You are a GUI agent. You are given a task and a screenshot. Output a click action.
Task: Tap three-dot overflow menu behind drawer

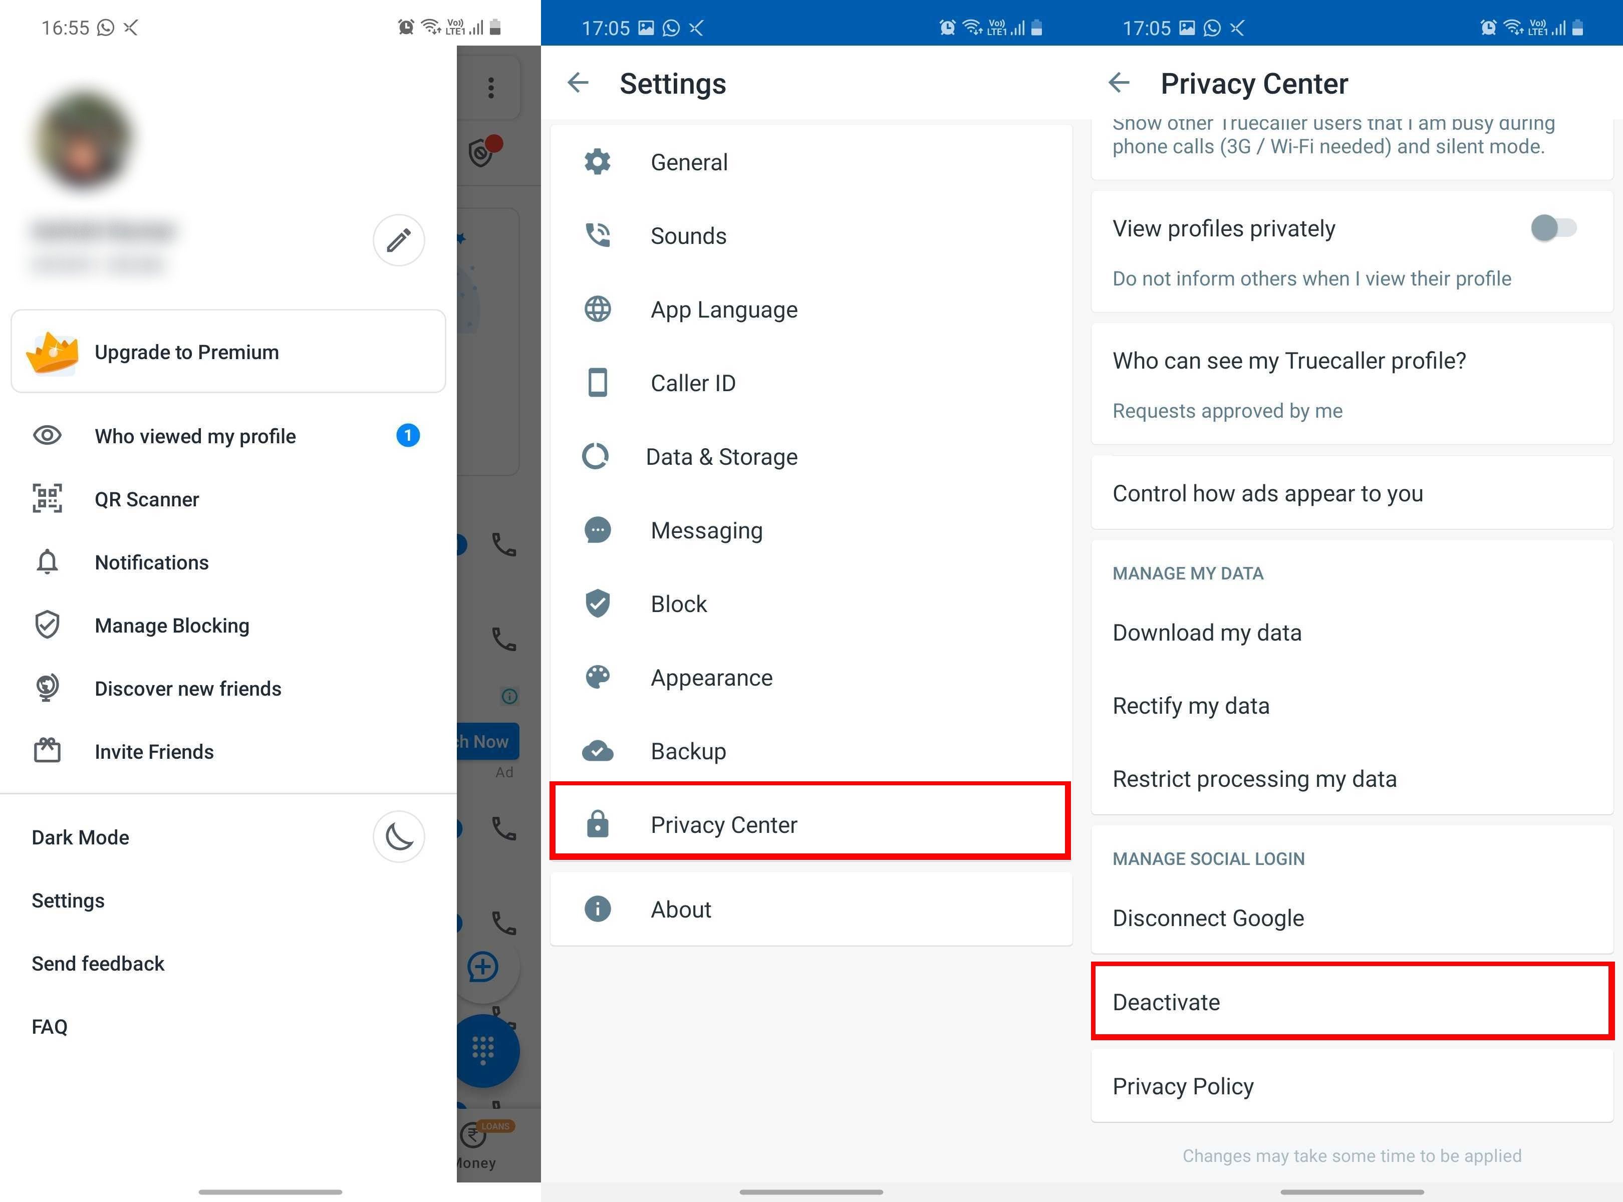pyautogui.click(x=491, y=87)
